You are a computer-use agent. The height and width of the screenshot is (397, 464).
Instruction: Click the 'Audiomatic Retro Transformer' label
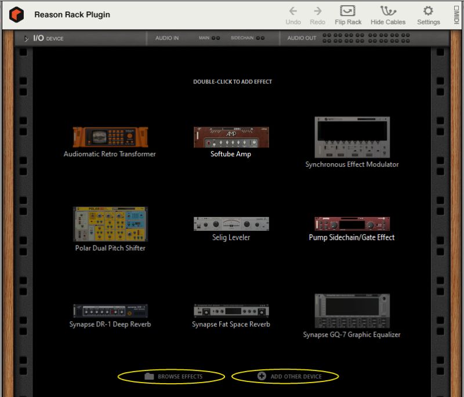[x=110, y=154]
